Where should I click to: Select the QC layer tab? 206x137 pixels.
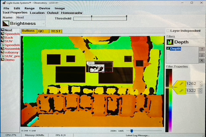[41, 31]
